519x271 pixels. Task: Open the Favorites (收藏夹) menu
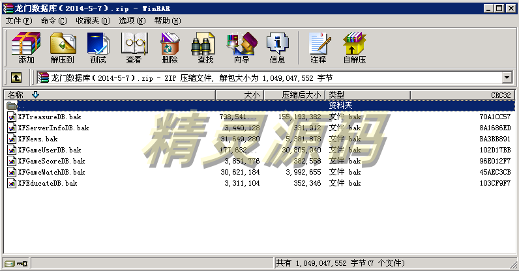[x=93, y=21]
